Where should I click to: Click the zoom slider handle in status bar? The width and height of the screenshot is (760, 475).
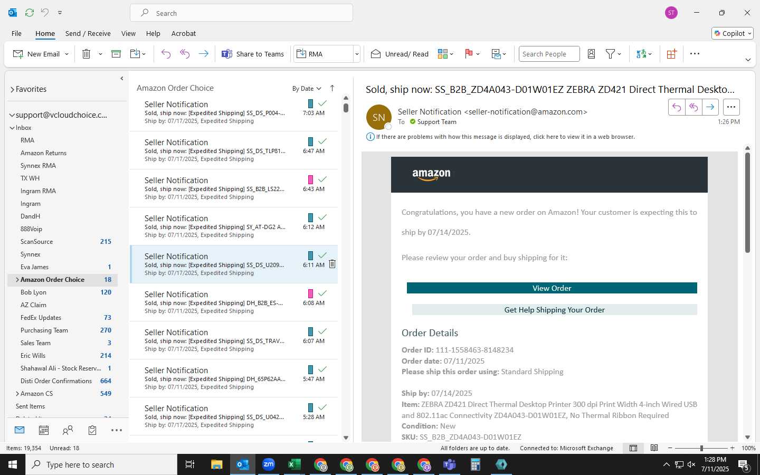[701, 448]
